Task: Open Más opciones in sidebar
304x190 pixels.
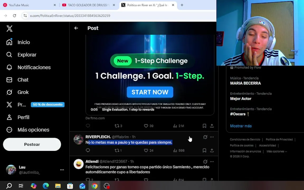Action: point(27,130)
